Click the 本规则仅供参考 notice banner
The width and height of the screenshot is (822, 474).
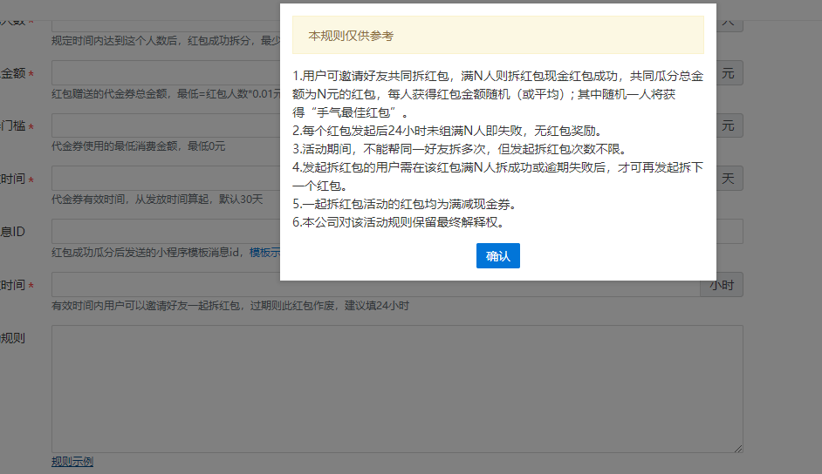(x=497, y=36)
